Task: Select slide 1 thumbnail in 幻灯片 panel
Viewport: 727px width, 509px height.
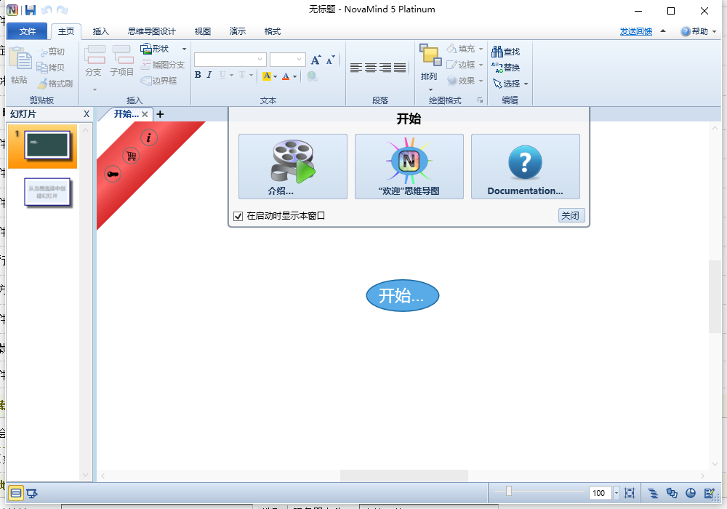Action: point(47,145)
